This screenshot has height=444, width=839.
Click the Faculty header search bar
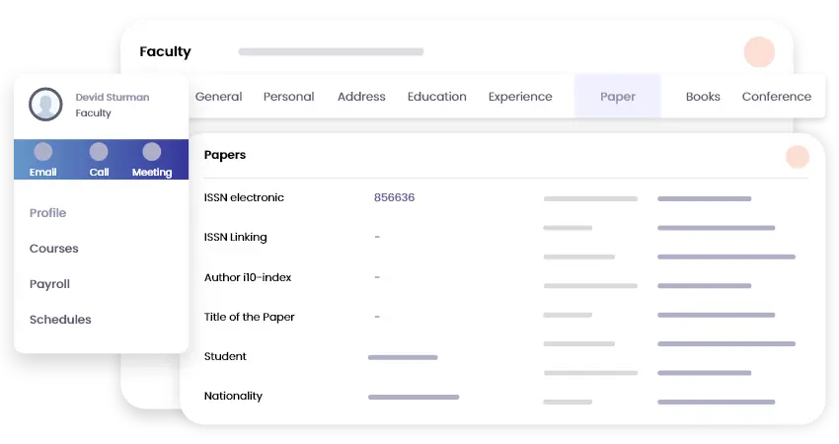(331, 51)
